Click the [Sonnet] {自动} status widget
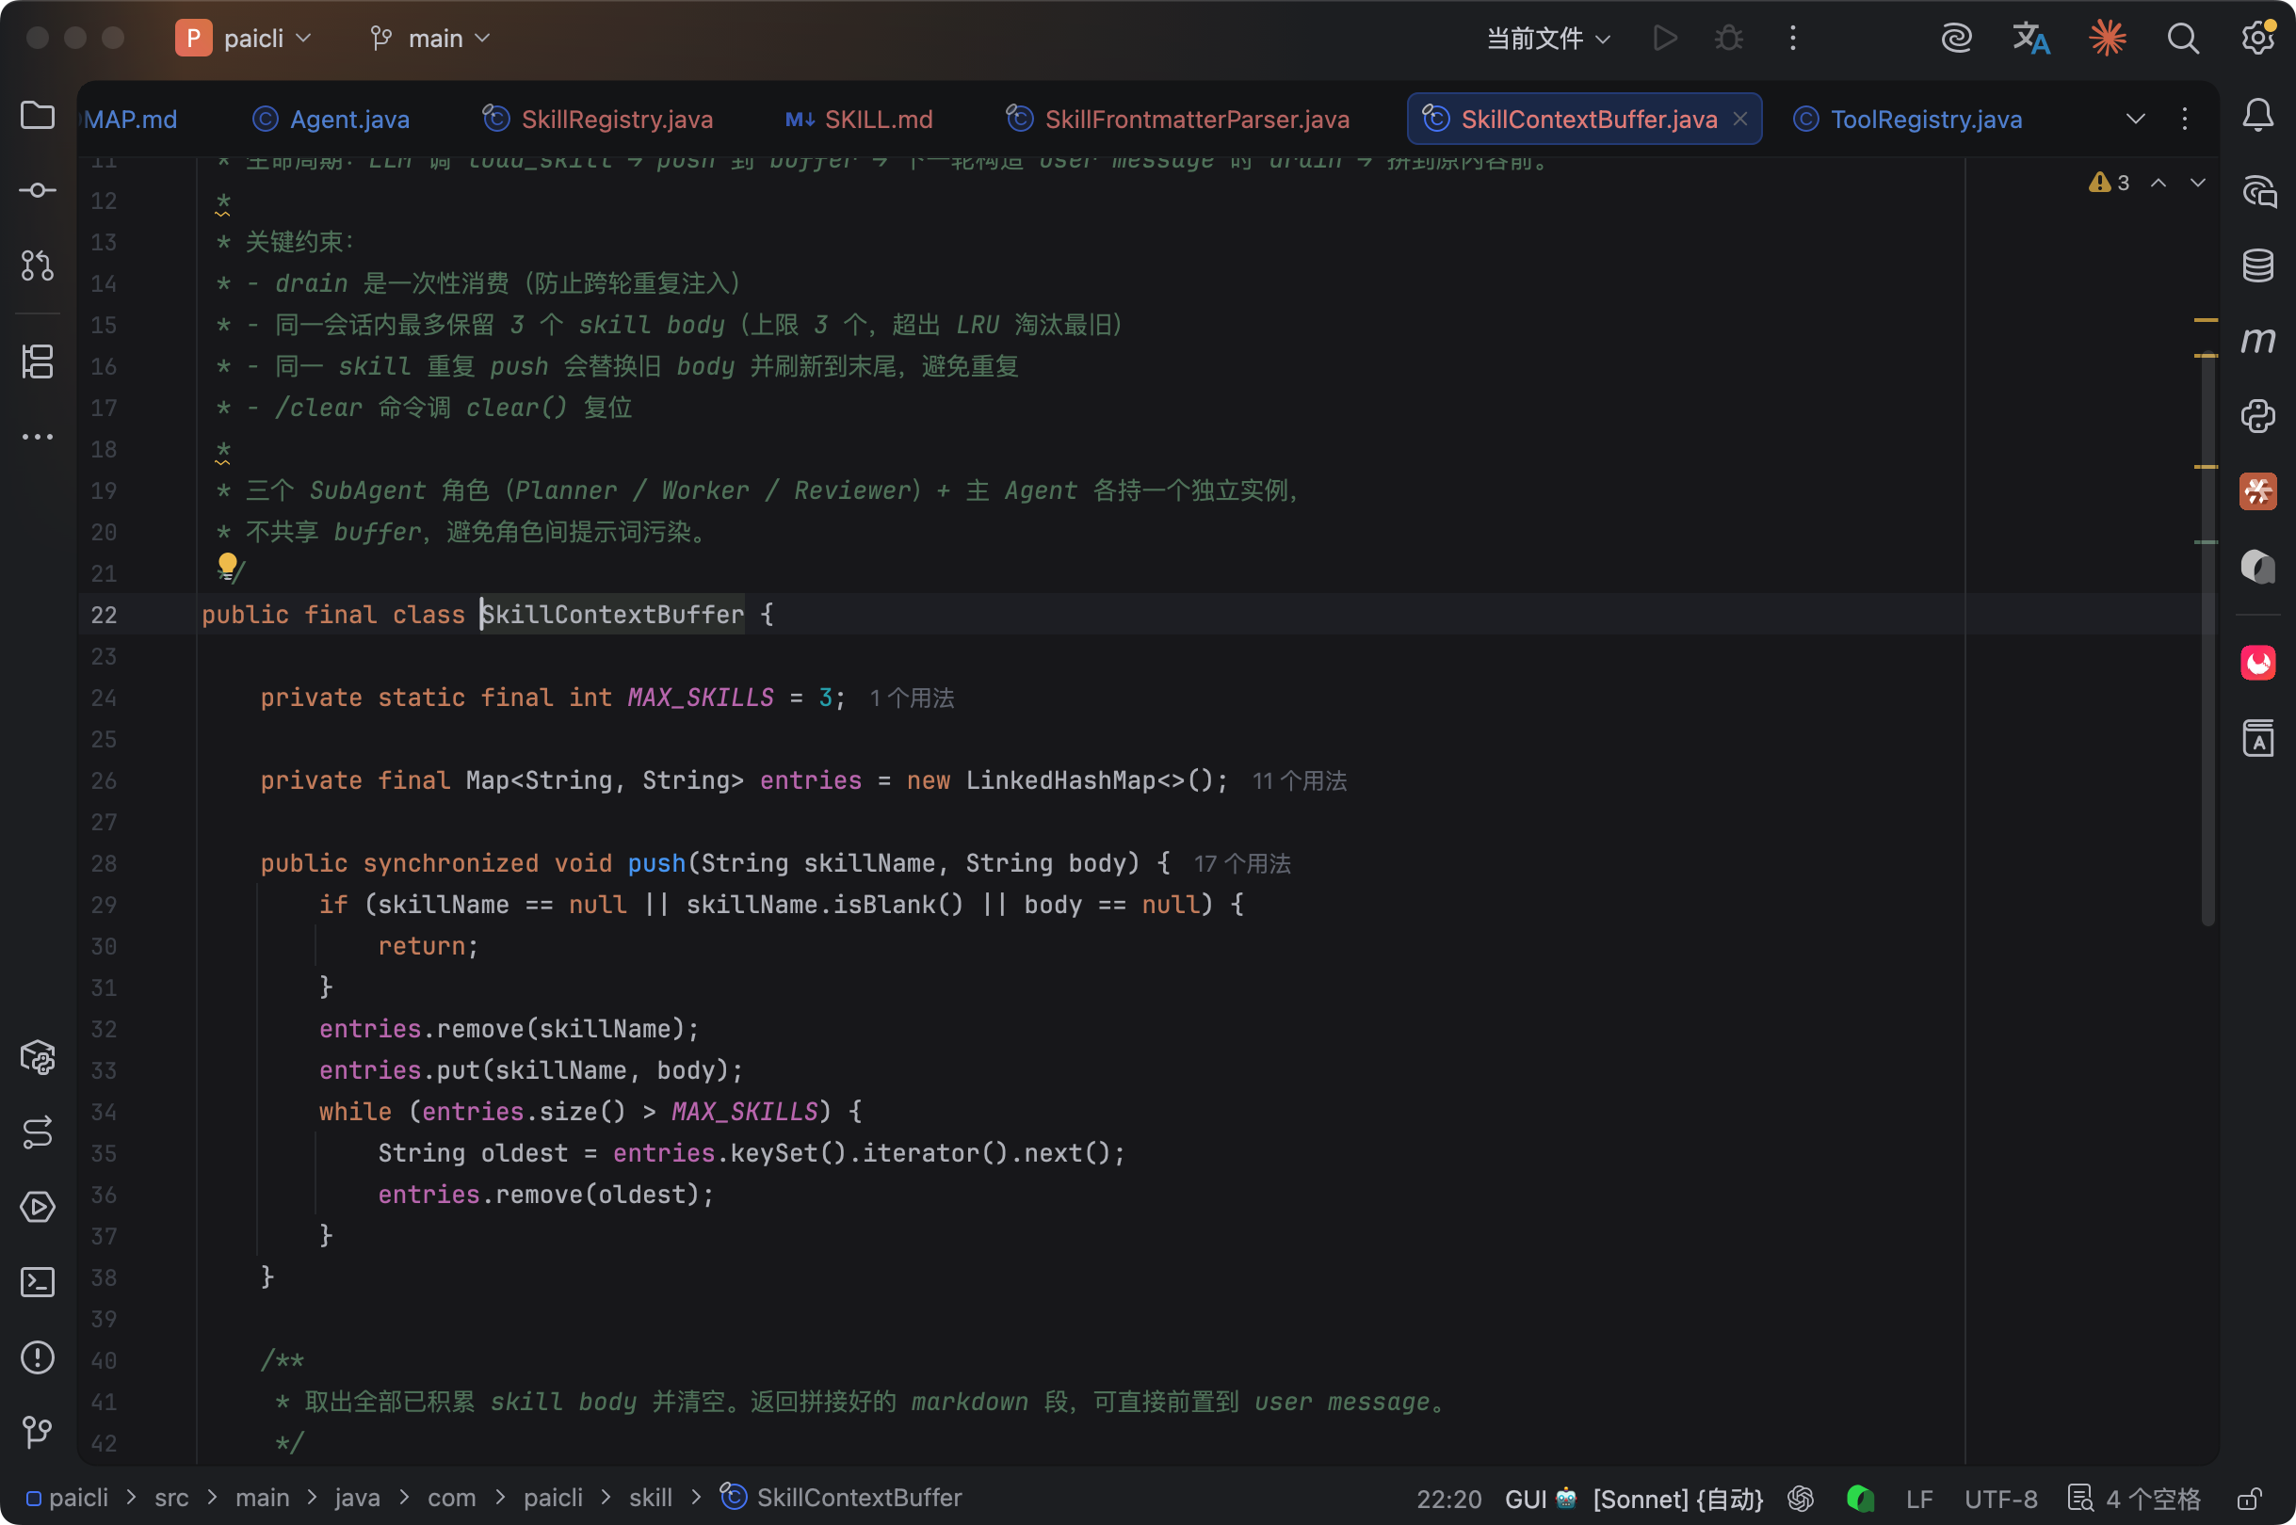 tap(1678, 1499)
